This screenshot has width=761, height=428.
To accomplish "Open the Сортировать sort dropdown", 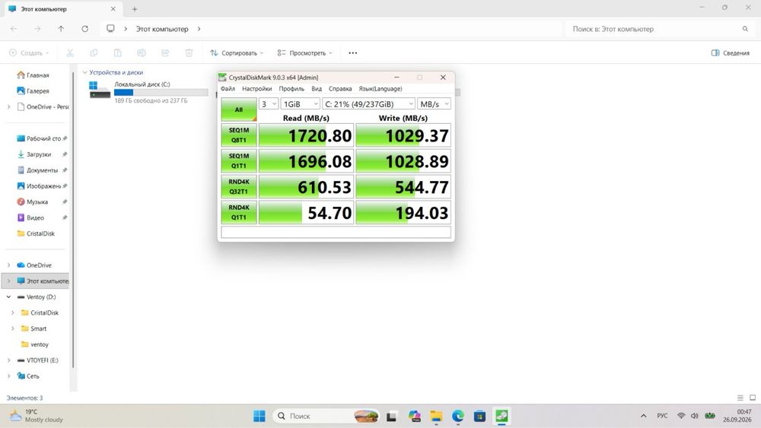I will coord(237,52).
